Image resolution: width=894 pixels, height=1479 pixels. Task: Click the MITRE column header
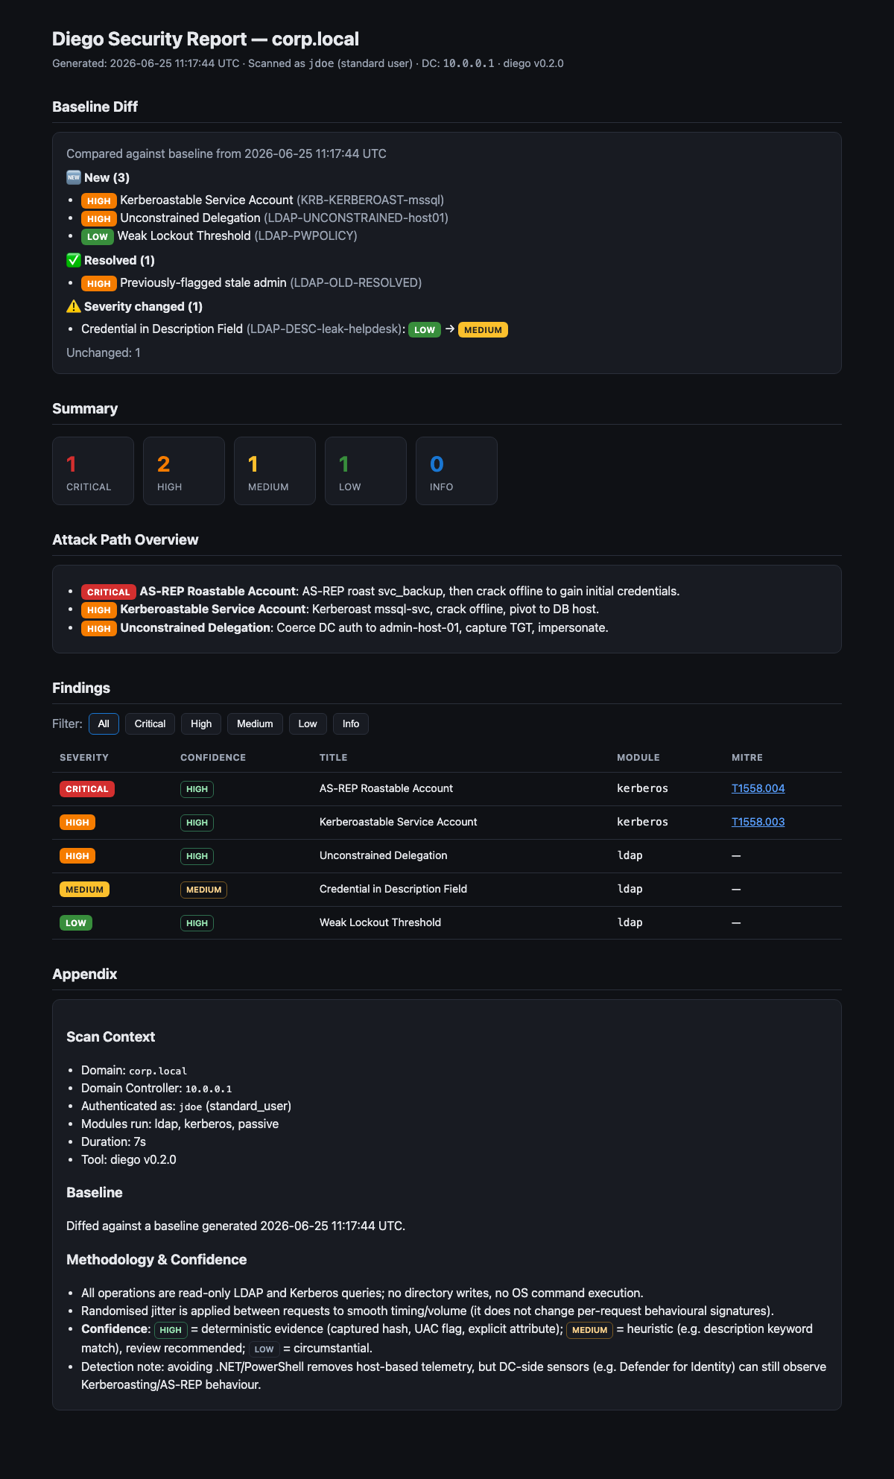coord(747,757)
